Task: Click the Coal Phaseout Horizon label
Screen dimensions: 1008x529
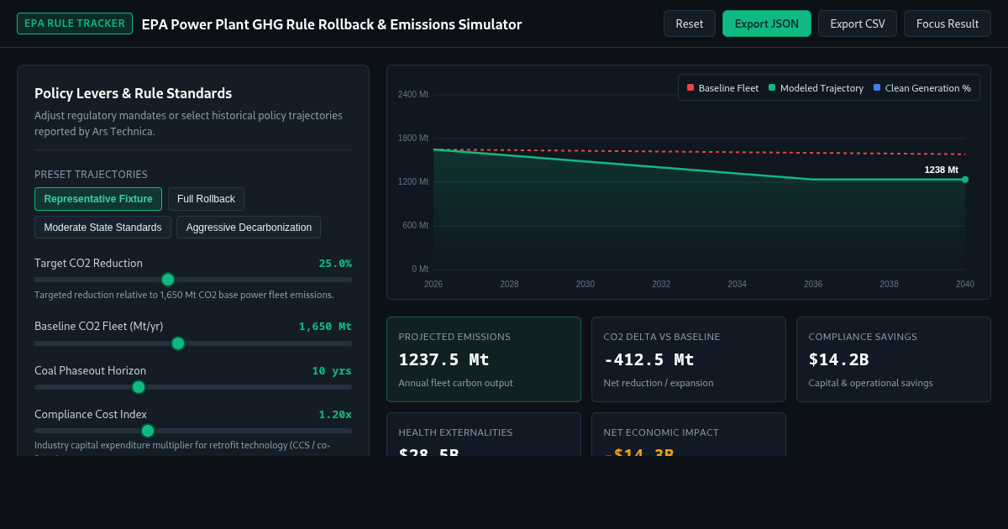Action: point(90,370)
